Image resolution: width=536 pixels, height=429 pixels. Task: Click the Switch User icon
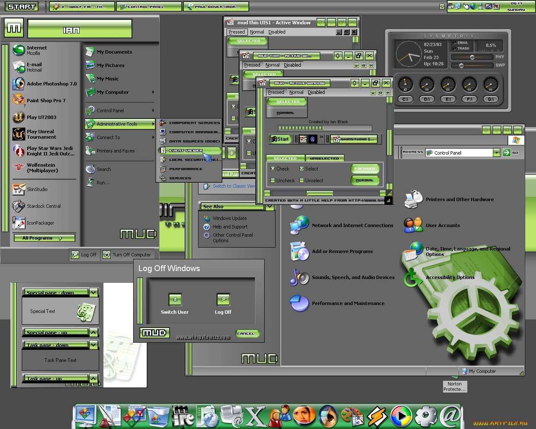click(x=175, y=300)
